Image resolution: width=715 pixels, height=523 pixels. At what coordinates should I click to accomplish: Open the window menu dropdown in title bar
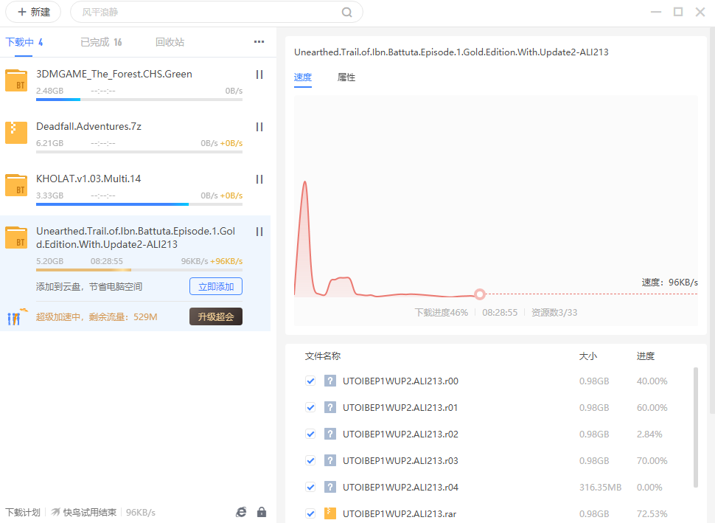[656, 12]
